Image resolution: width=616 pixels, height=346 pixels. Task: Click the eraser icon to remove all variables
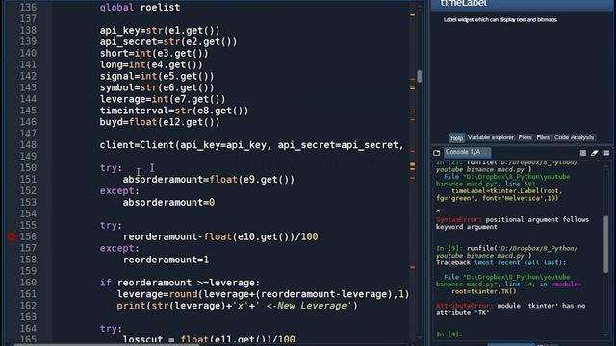[595, 153]
